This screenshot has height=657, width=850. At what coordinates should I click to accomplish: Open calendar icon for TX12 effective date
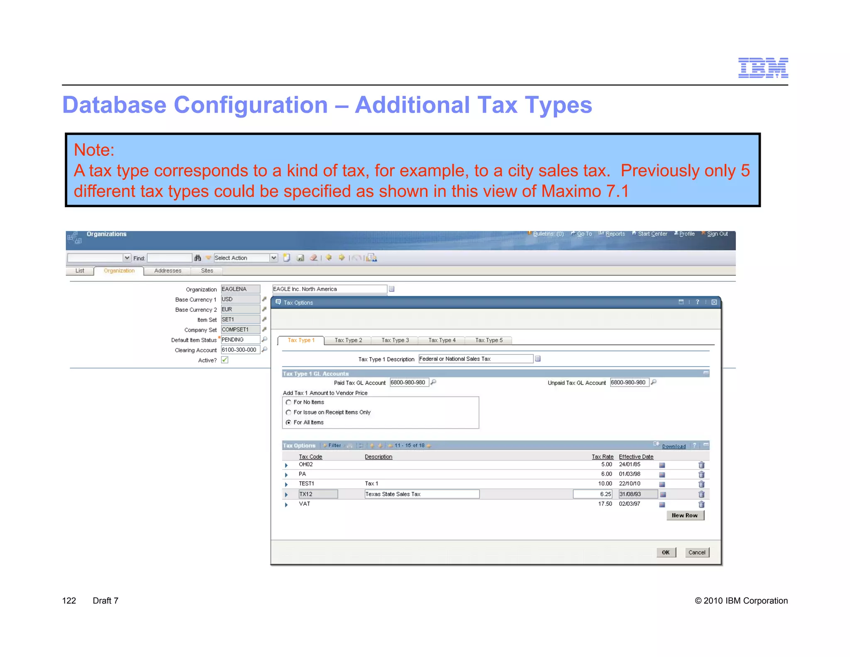[x=663, y=494]
